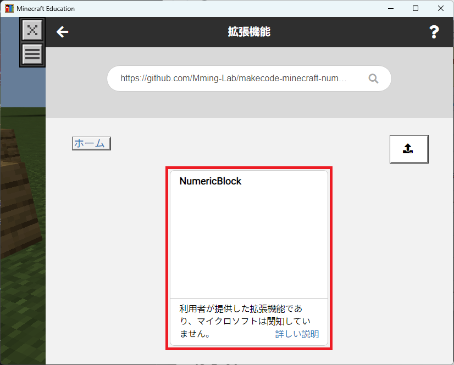Focus the GitHub URL search field
This screenshot has width=454, height=365.
point(236,78)
